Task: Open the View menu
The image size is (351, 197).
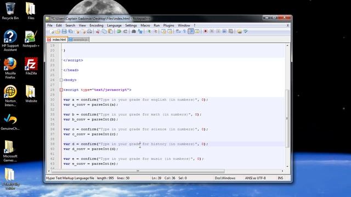Action: click(82, 26)
